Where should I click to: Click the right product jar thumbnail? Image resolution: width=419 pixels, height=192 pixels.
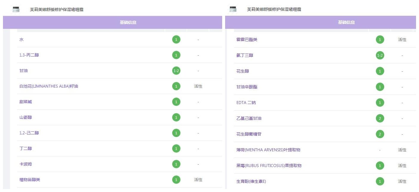coord(233,9)
